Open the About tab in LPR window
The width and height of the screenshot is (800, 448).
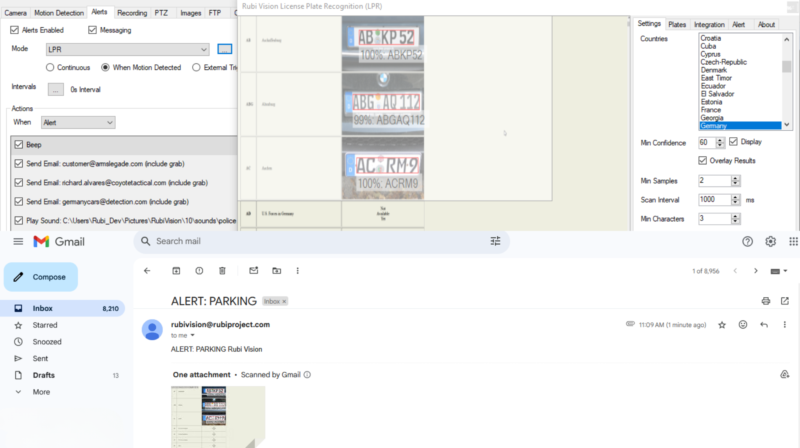coord(766,25)
